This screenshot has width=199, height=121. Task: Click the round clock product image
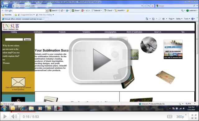click(149, 45)
